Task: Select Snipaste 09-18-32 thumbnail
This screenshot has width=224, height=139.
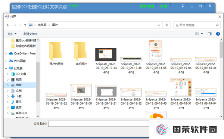Action: point(131,92)
